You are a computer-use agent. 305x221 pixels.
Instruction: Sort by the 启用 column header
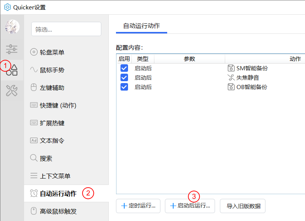pos(124,59)
